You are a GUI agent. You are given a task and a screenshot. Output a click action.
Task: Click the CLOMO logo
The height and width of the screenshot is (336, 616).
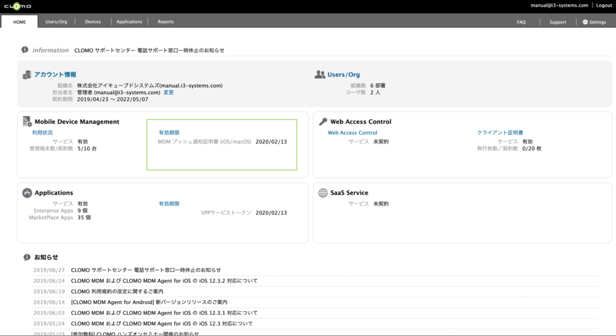coord(17,6)
